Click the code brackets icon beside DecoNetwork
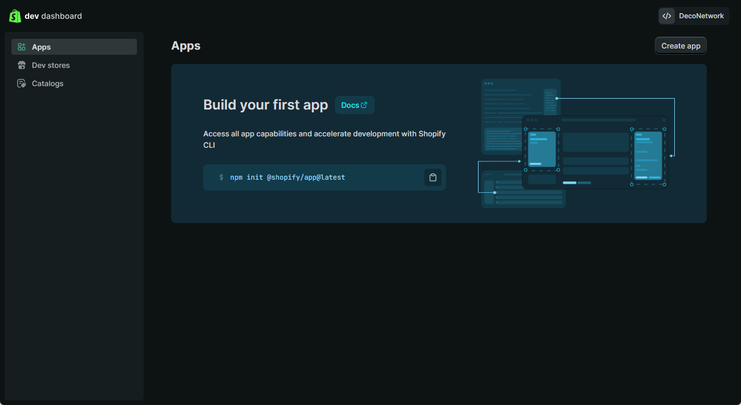 667,16
